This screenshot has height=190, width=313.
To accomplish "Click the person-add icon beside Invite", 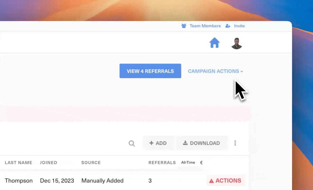I will point(228,26).
